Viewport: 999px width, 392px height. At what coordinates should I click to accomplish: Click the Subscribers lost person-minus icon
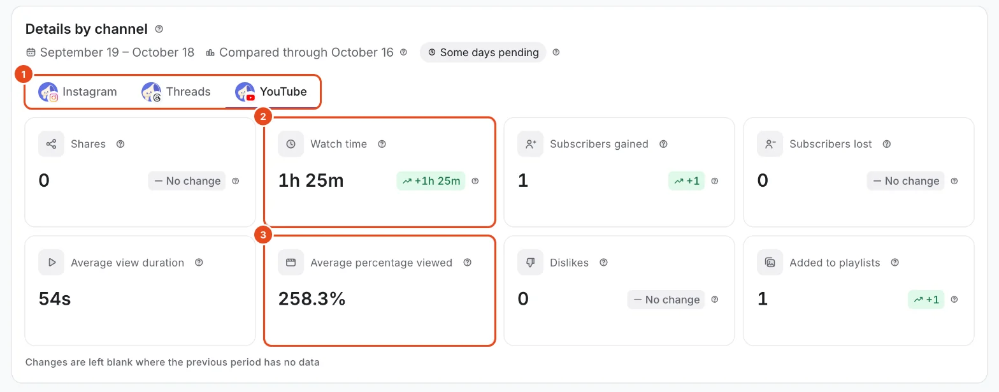coord(770,144)
